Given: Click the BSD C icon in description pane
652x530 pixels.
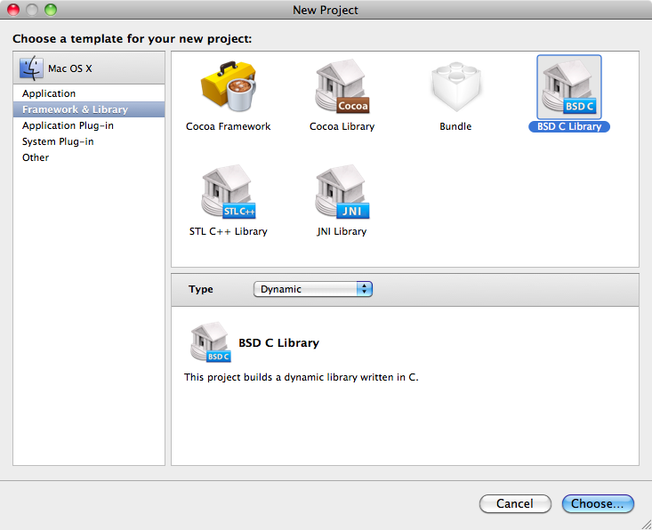Looking at the screenshot, I should click(210, 341).
